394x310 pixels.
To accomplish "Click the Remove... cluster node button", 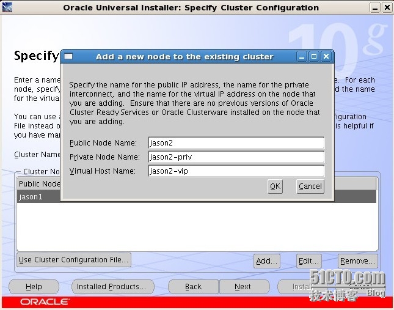I will pyautogui.click(x=357, y=261).
